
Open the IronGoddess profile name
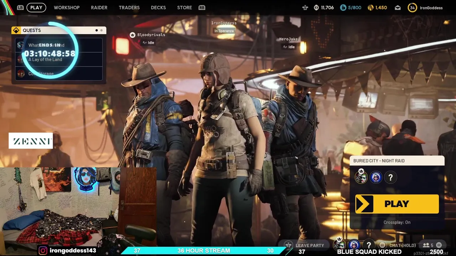431,8
